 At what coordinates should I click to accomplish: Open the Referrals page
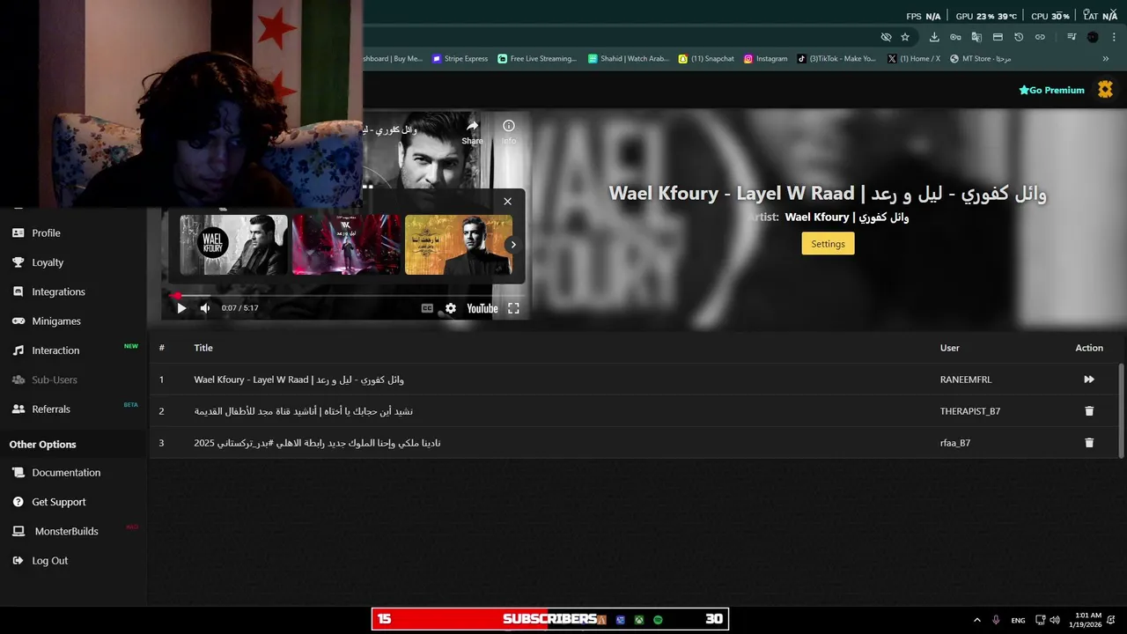click(51, 409)
